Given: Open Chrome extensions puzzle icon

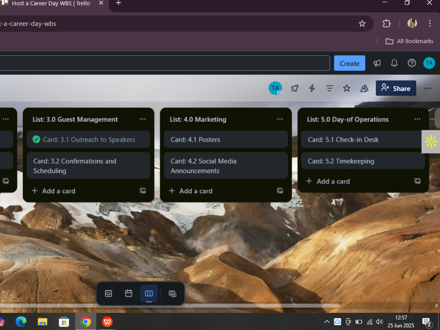Looking at the screenshot, I should pos(387,24).
